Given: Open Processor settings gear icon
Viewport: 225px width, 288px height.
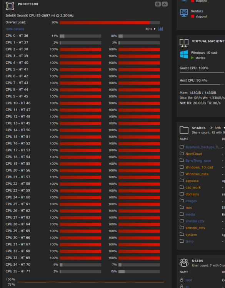Looking at the screenshot, I should 158,4.
